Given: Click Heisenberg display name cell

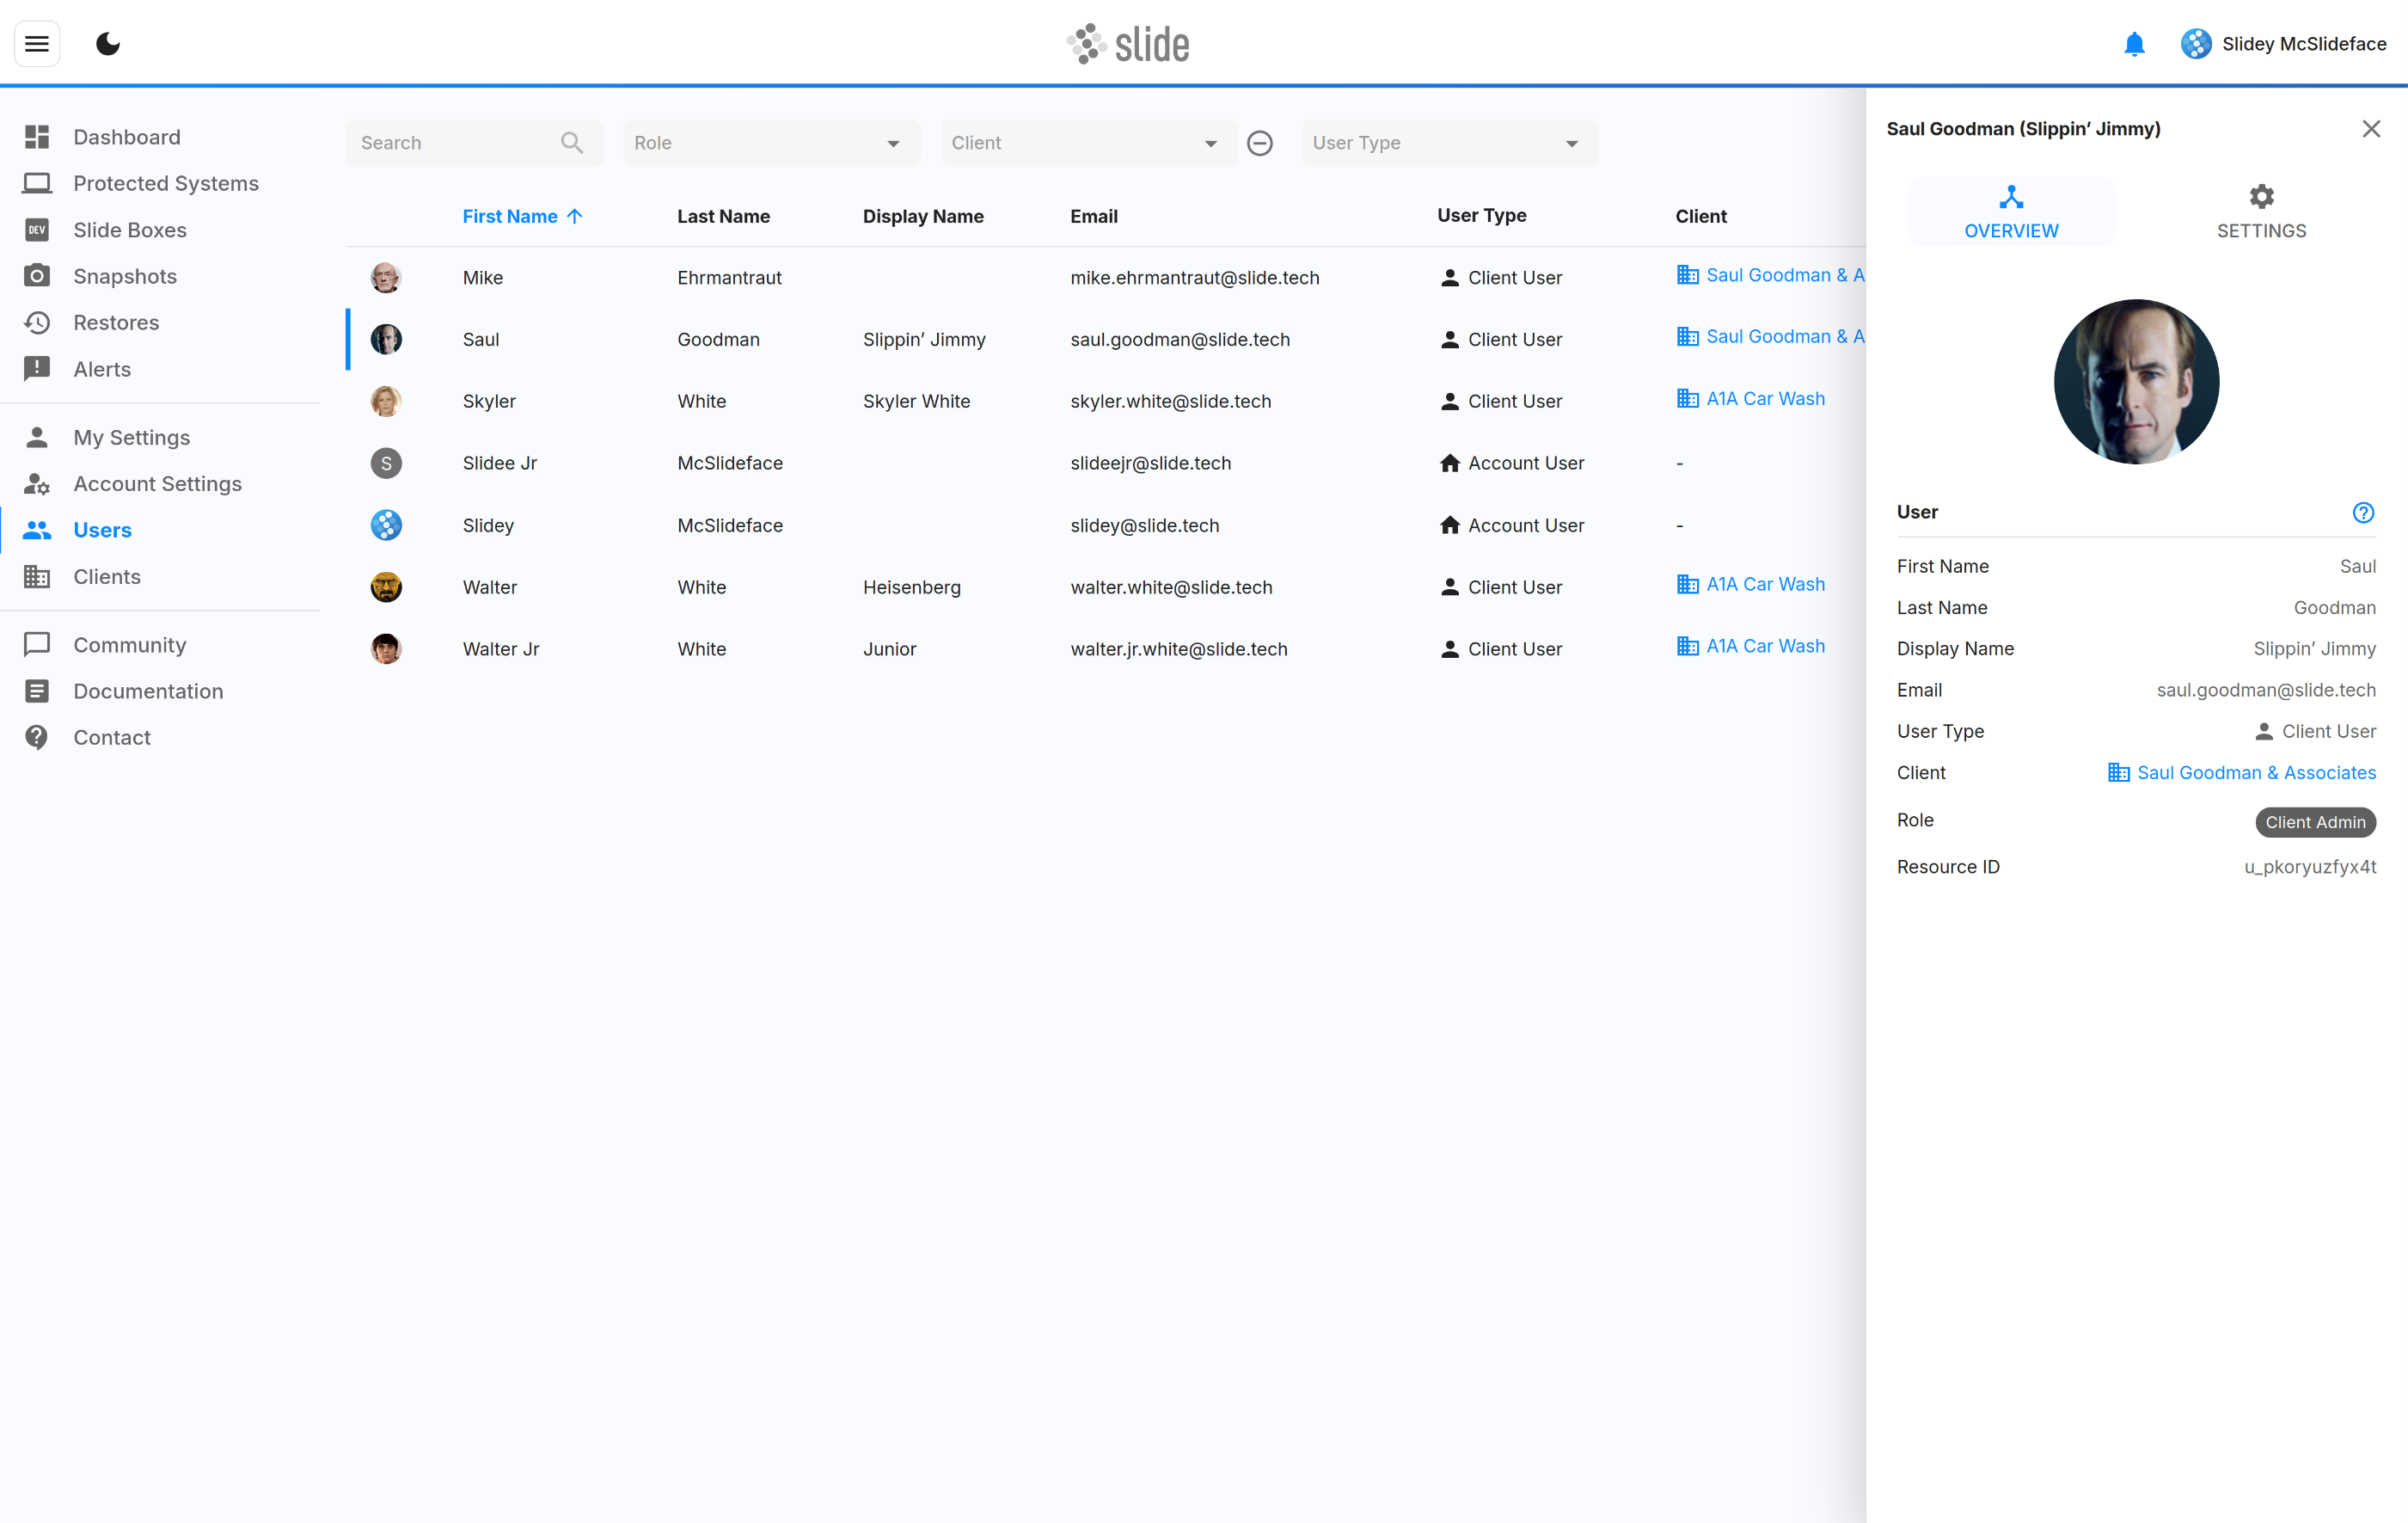Looking at the screenshot, I should pyautogui.click(x=911, y=587).
